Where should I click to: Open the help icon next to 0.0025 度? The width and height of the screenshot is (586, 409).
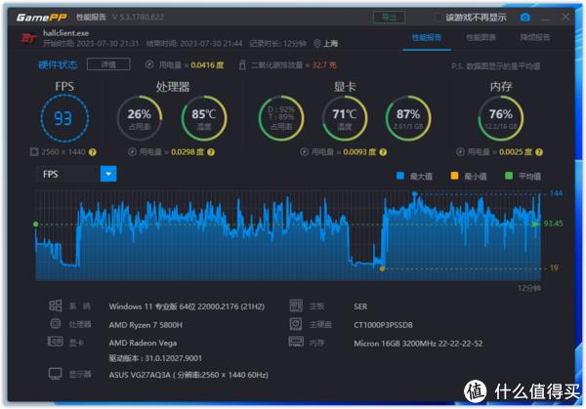tap(539, 152)
